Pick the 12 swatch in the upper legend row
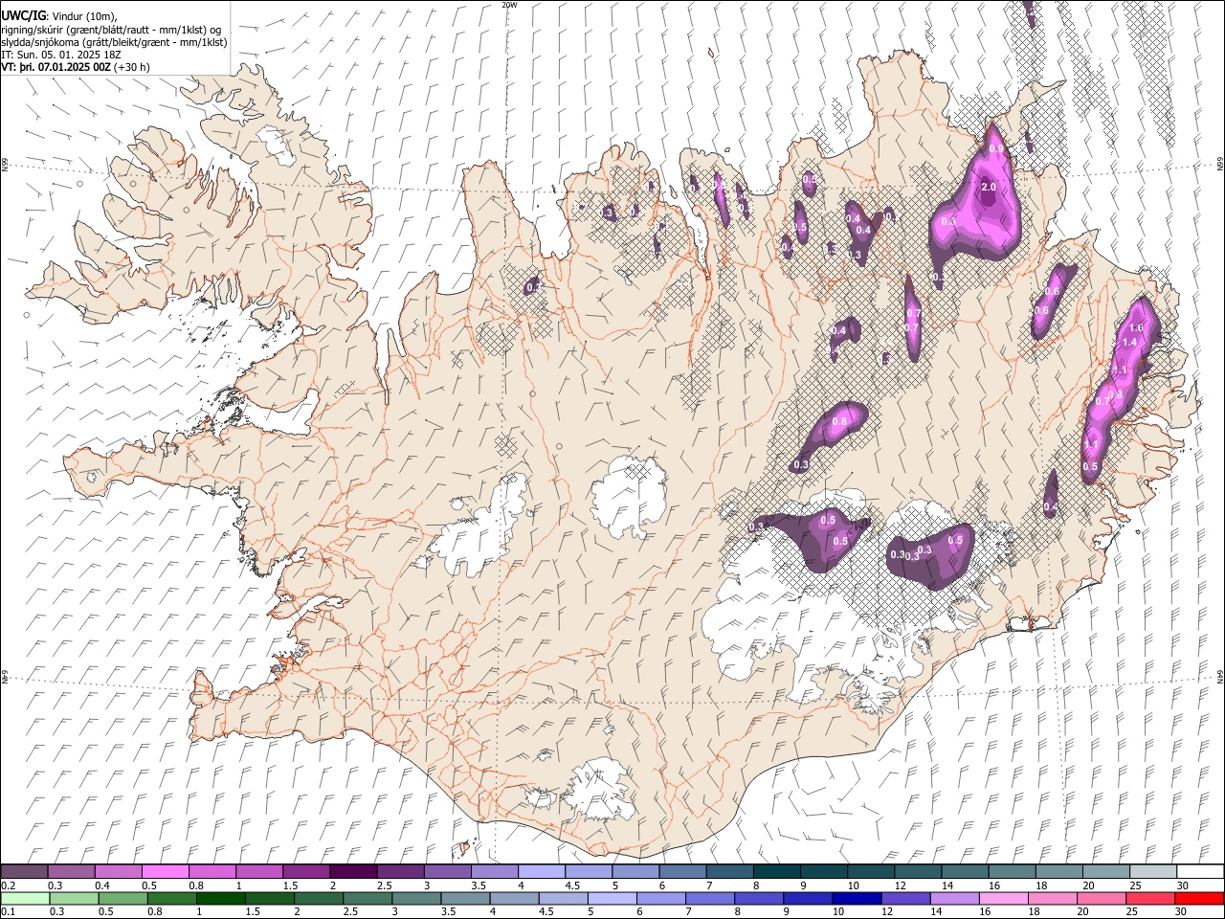Screen dimensions: 1225x919 [x=917, y=871]
